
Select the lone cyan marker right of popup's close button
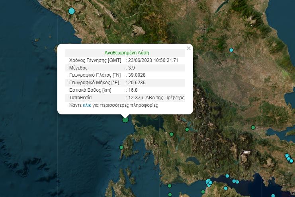231,50
